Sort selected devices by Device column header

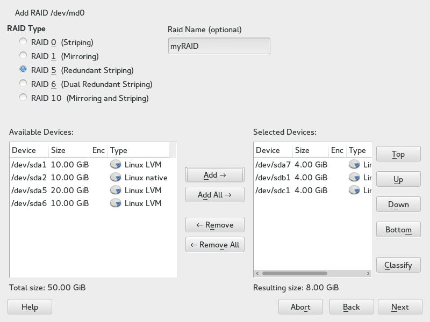[273, 150]
